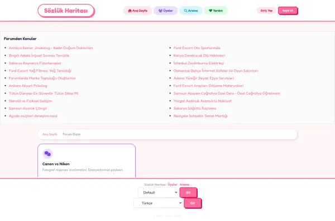The image size is (335, 221).
Task: Open Ford Escort Yağ Filtresi topic
Action: point(40,70)
